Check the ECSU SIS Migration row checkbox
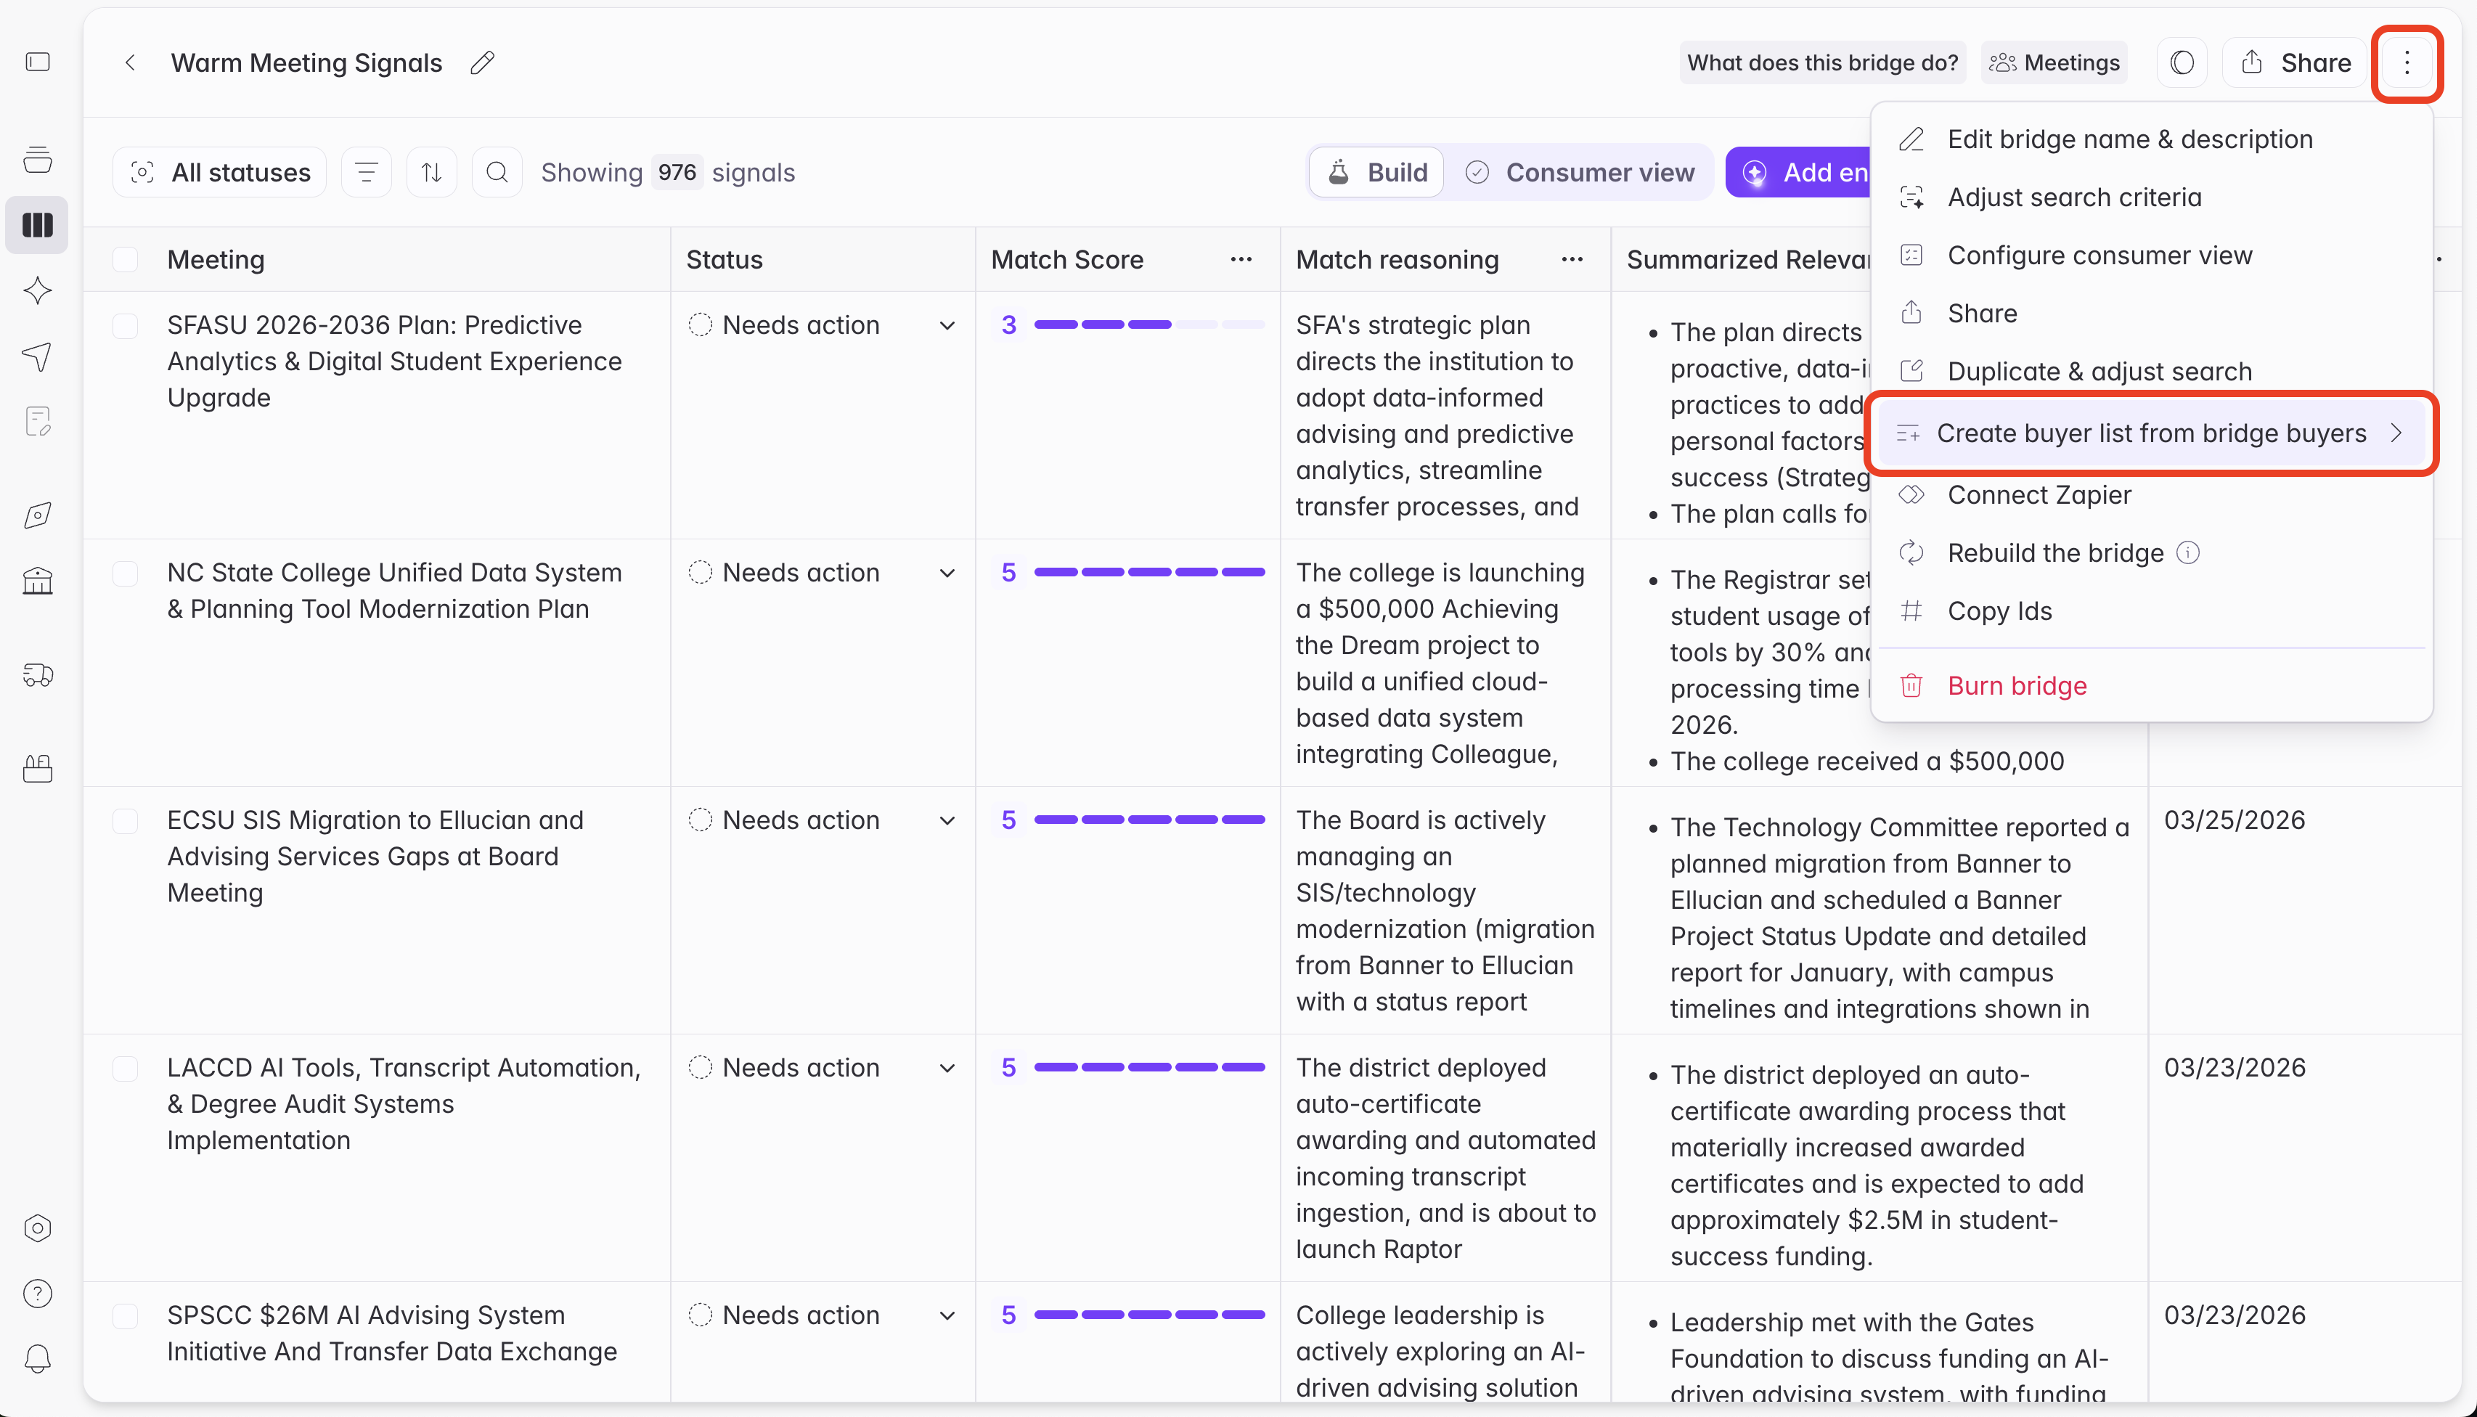This screenshot has height=1417, width=2477. pyautogui.click(x=126, y=820)
